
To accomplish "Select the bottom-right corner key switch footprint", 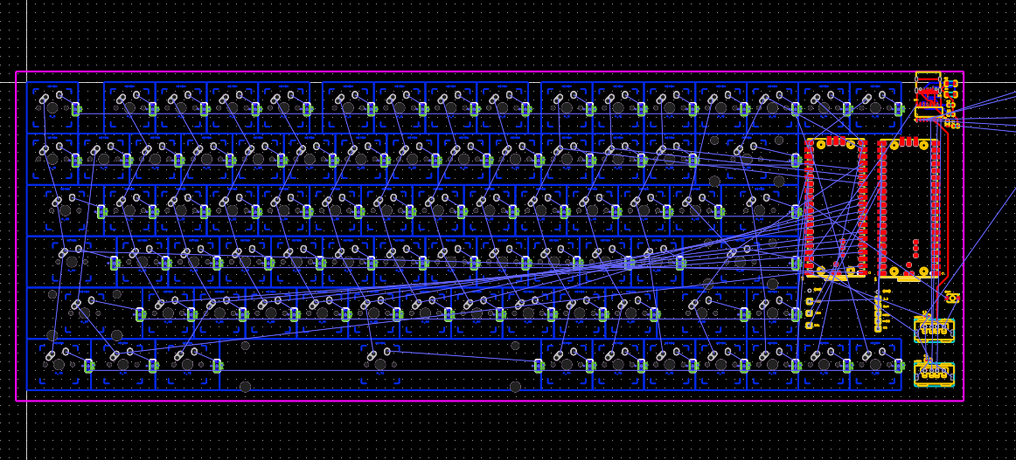I will 875,364.
